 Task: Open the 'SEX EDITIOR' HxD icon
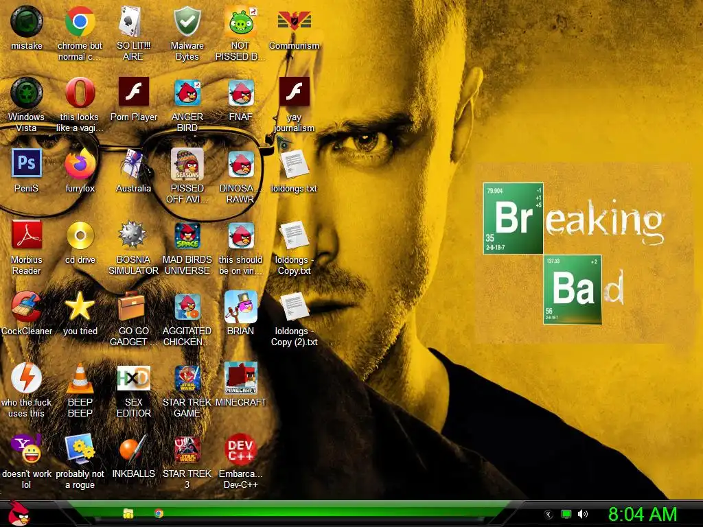pos(133,378)
